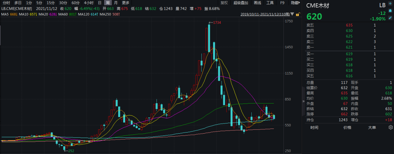Click the 1734 peak price marker
394x154 pixels.
(x=217, y=23)
